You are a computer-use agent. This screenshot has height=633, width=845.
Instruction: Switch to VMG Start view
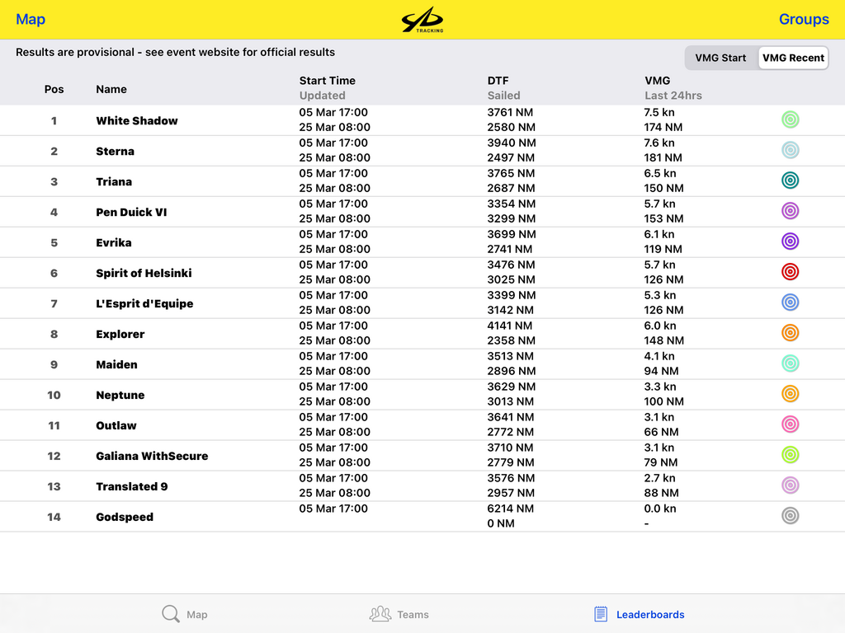[720, 58]
